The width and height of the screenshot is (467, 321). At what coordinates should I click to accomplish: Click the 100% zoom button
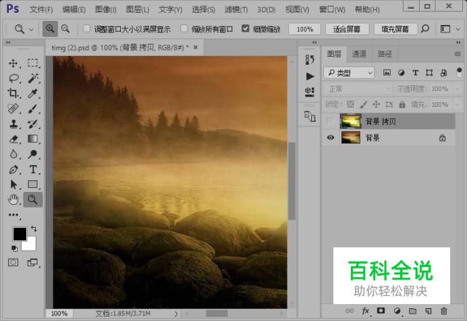coord(304,29)
